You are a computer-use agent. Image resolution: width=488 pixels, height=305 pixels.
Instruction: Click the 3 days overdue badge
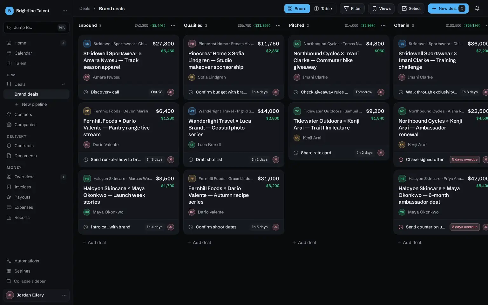(464, 227)
